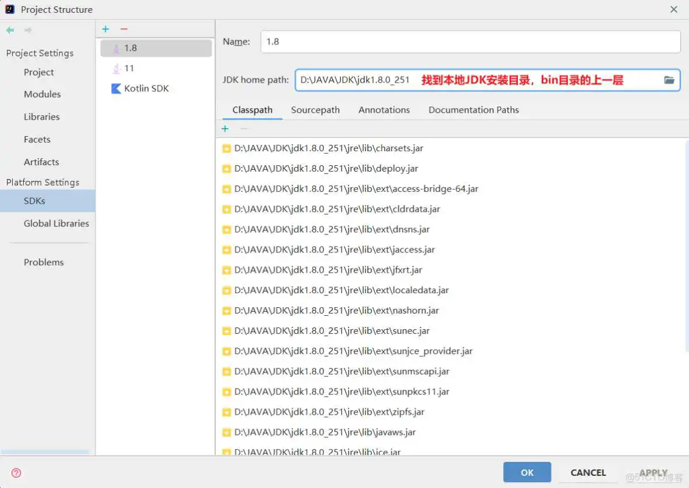Image resolution: width=689 pixels, height=488 pixels.
Task: Click the jar icon beside charsets.jar
Action: click(x=226, y=148)
